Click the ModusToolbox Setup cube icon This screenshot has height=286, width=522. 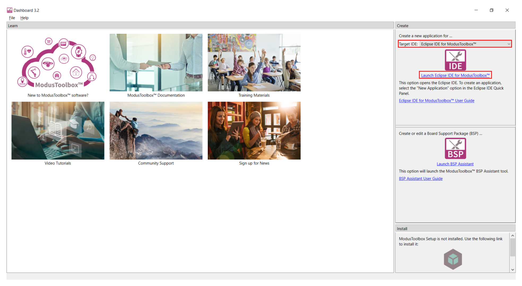click(453, 259)
